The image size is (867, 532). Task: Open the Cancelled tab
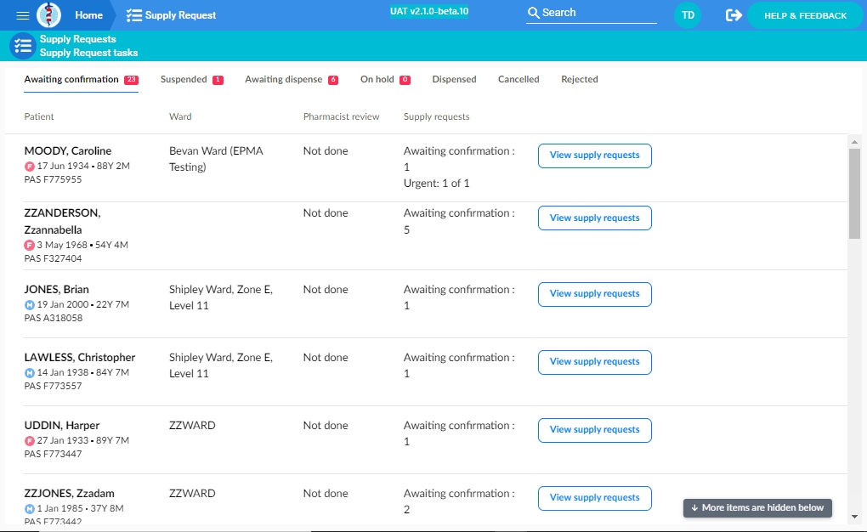(x=518, y=80)
